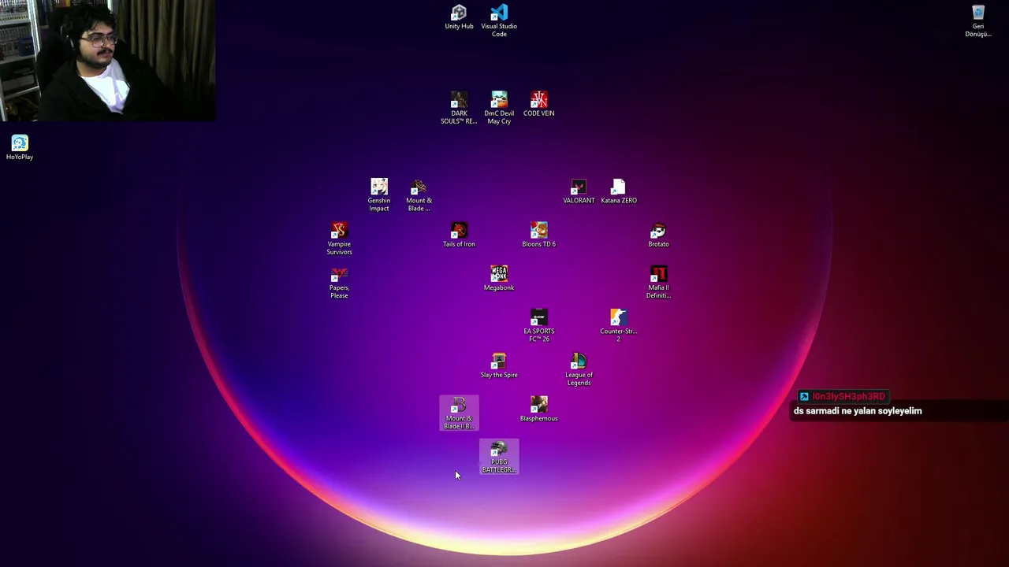Click the Slay the Spire shortcut
This screenshot has width=1009, height=567.
(x=499, y=365)
